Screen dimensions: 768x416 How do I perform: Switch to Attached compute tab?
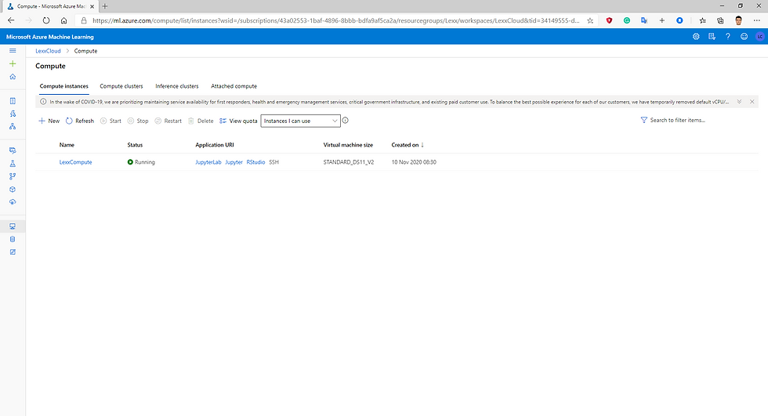tap(234, 86)
